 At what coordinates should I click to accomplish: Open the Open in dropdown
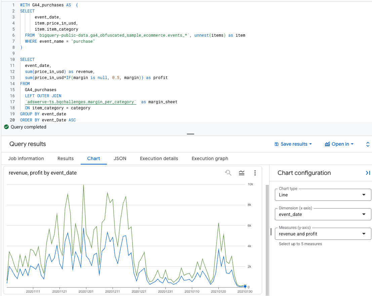click(339, 144)
